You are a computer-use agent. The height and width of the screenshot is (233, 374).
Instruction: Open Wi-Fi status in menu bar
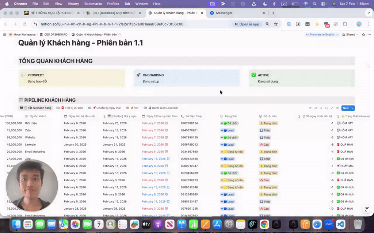(x=306, y=4)
